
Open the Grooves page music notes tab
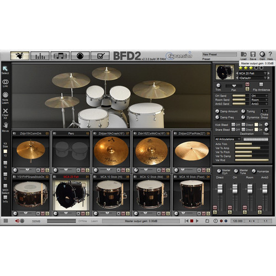(x=60, y=56)
